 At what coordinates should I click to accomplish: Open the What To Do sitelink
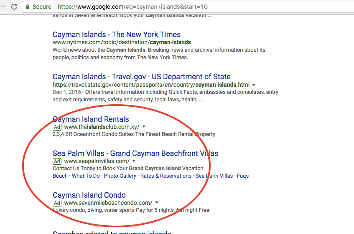click(86, 176)
